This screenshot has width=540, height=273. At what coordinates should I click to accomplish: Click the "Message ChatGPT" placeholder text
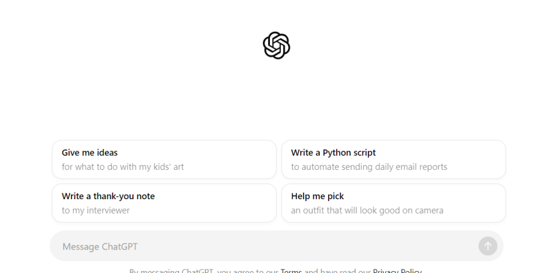click(x=100, y=247)
